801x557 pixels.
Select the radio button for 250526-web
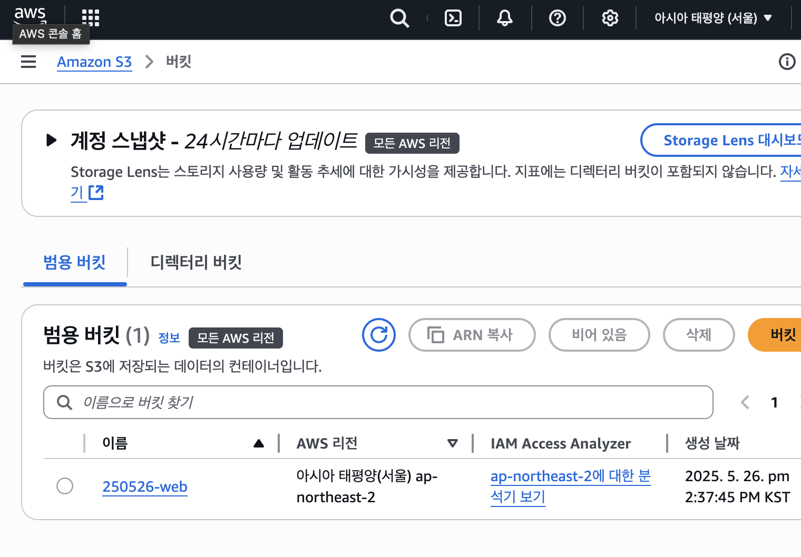pos(65,486)
